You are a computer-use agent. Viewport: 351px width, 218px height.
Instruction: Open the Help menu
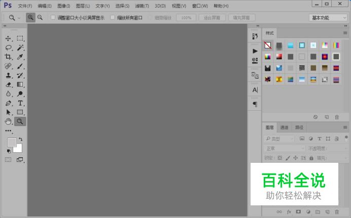click(x=221, y=6)
